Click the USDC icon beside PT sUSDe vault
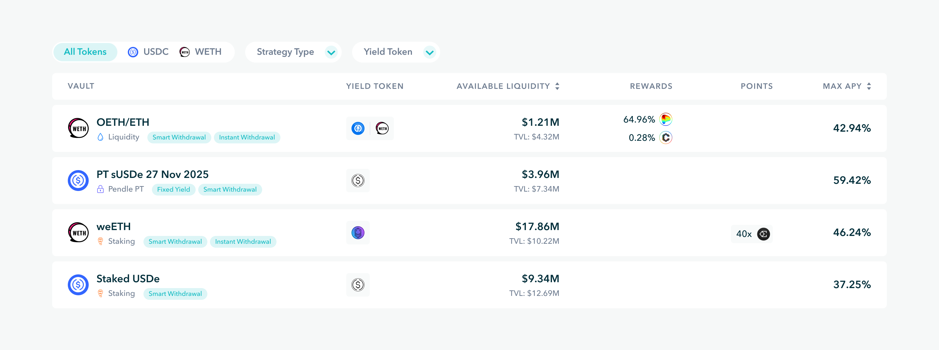The height and width of the screenshot is (350, 939). [78, 180]
